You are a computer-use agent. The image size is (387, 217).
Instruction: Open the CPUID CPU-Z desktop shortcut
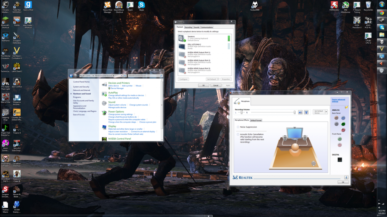pyautogui.click(x=368, y=37)
